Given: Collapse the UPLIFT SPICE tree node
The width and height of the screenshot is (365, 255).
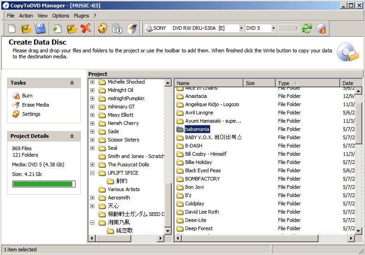Looking at the screenshot, I should pyautogui.click(x=93, y=173).
